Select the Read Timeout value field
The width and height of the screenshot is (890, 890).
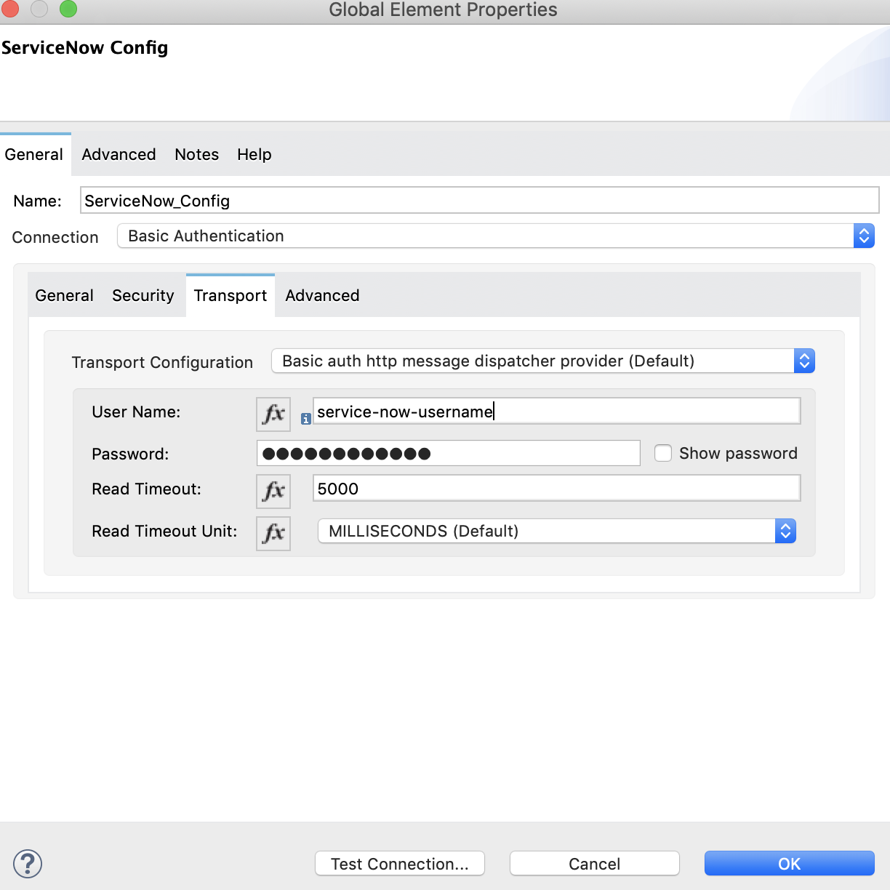[556, 488]
